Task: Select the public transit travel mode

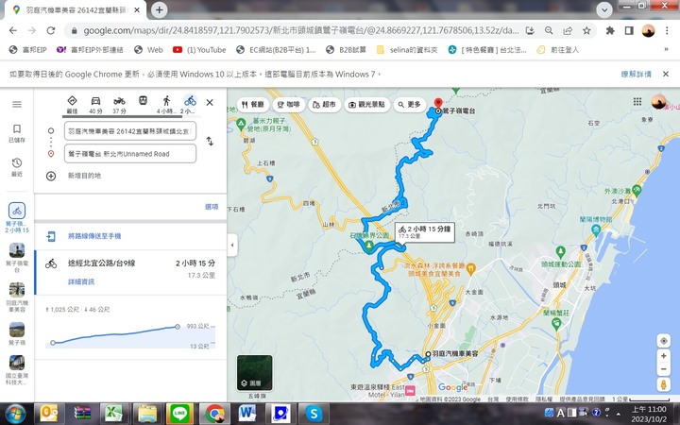Action: (x=143, y=101)
